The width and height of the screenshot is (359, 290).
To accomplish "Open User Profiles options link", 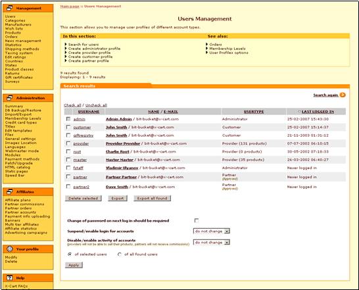I will 229,53.
